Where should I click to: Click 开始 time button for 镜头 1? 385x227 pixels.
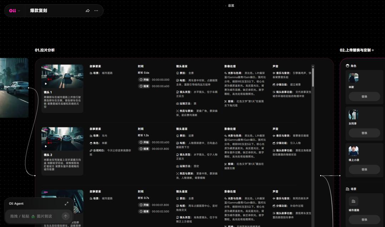[144, 80]
